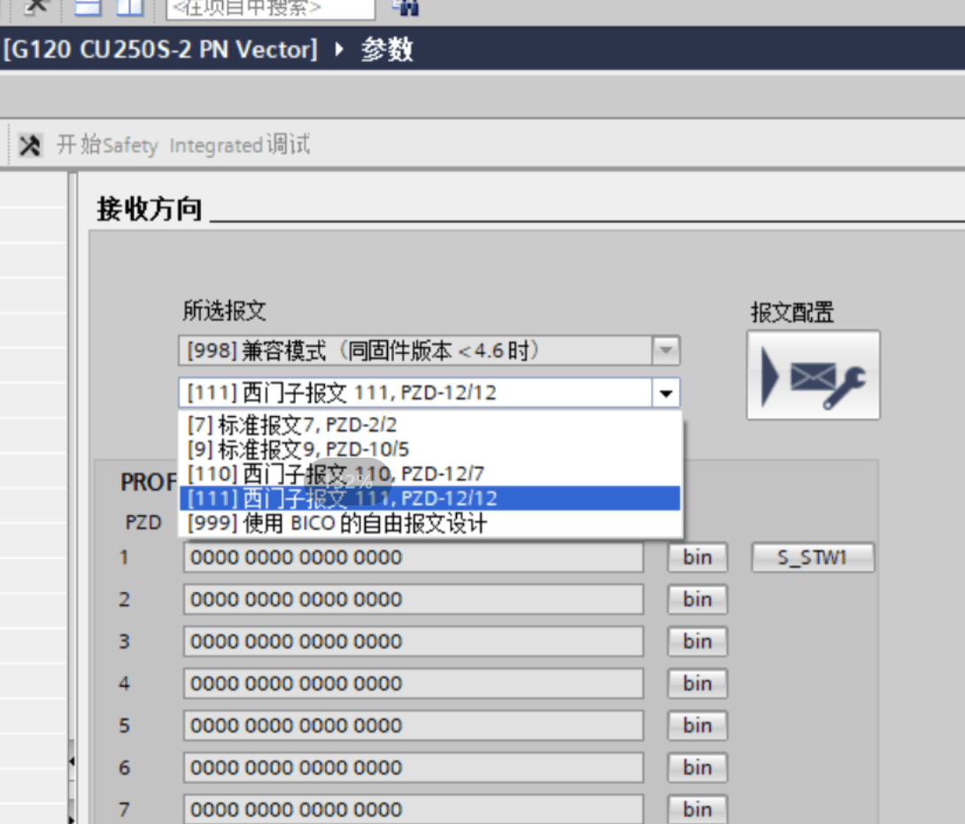Viewport: 965px width, 824px height.
Task: Toggle bin format for PZD 6
Action: (698, 767)
